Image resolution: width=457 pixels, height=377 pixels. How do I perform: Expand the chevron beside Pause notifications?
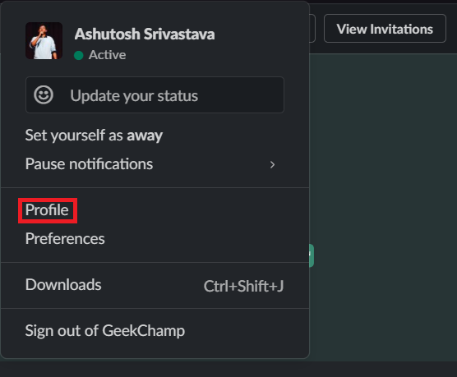pyautogui.click(x=272, y=165)
